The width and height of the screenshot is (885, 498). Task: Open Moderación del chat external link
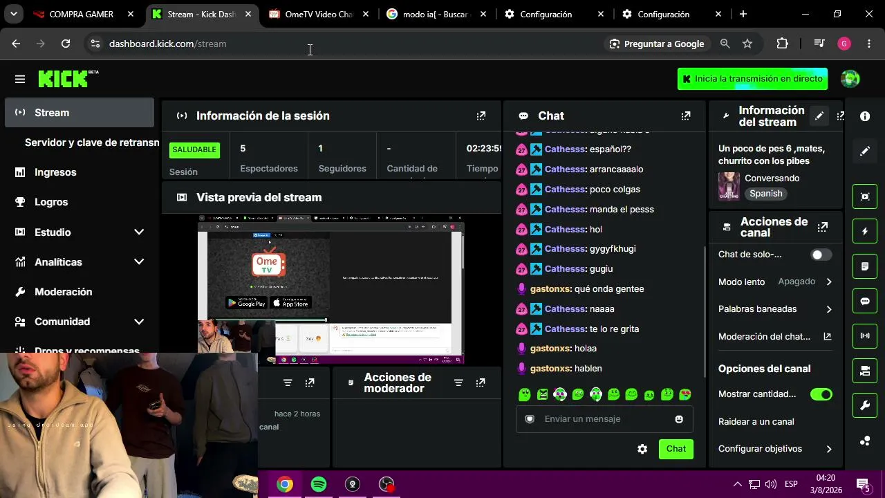[x=827, y=337]
